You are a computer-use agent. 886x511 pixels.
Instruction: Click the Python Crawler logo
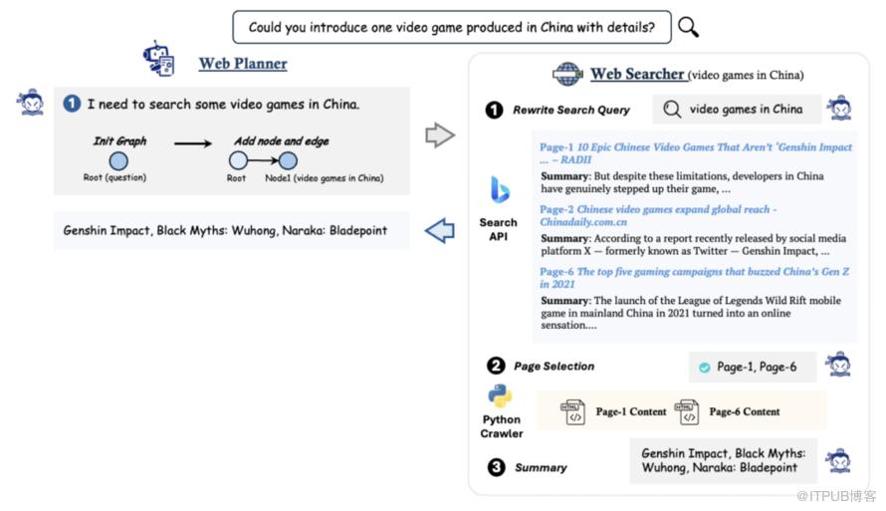500,397
